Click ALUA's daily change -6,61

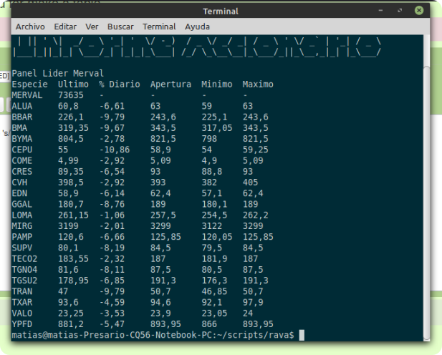(112, 106)
